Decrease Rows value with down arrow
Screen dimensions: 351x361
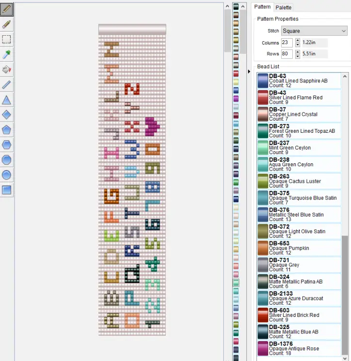click(298, 56)
